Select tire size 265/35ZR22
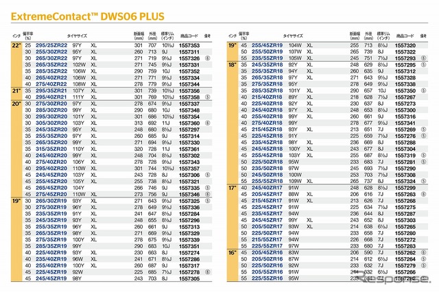439x292 pixels. (x=51, y=64)
